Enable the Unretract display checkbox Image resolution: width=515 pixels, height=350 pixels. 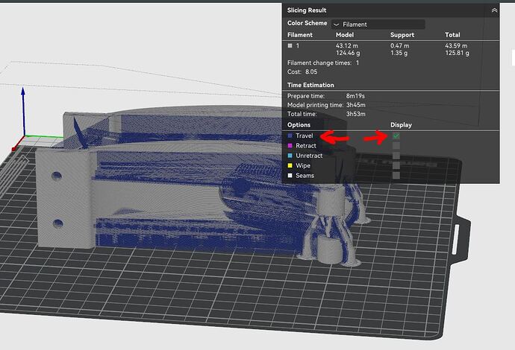pyautogui.click(x=396, y=156)
